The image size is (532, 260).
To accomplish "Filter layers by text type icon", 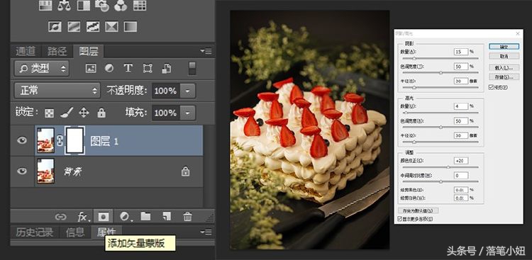I will (x=128, y=68).
